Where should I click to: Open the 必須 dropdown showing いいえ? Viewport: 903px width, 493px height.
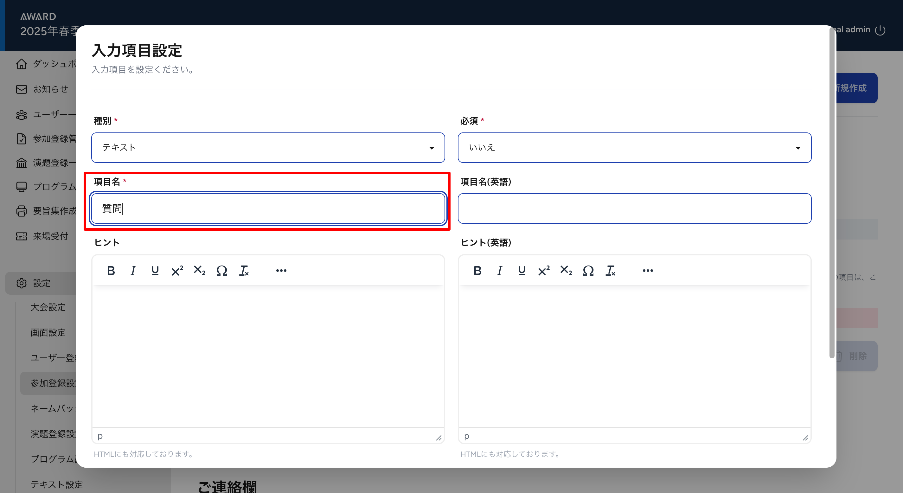(634, 148)
